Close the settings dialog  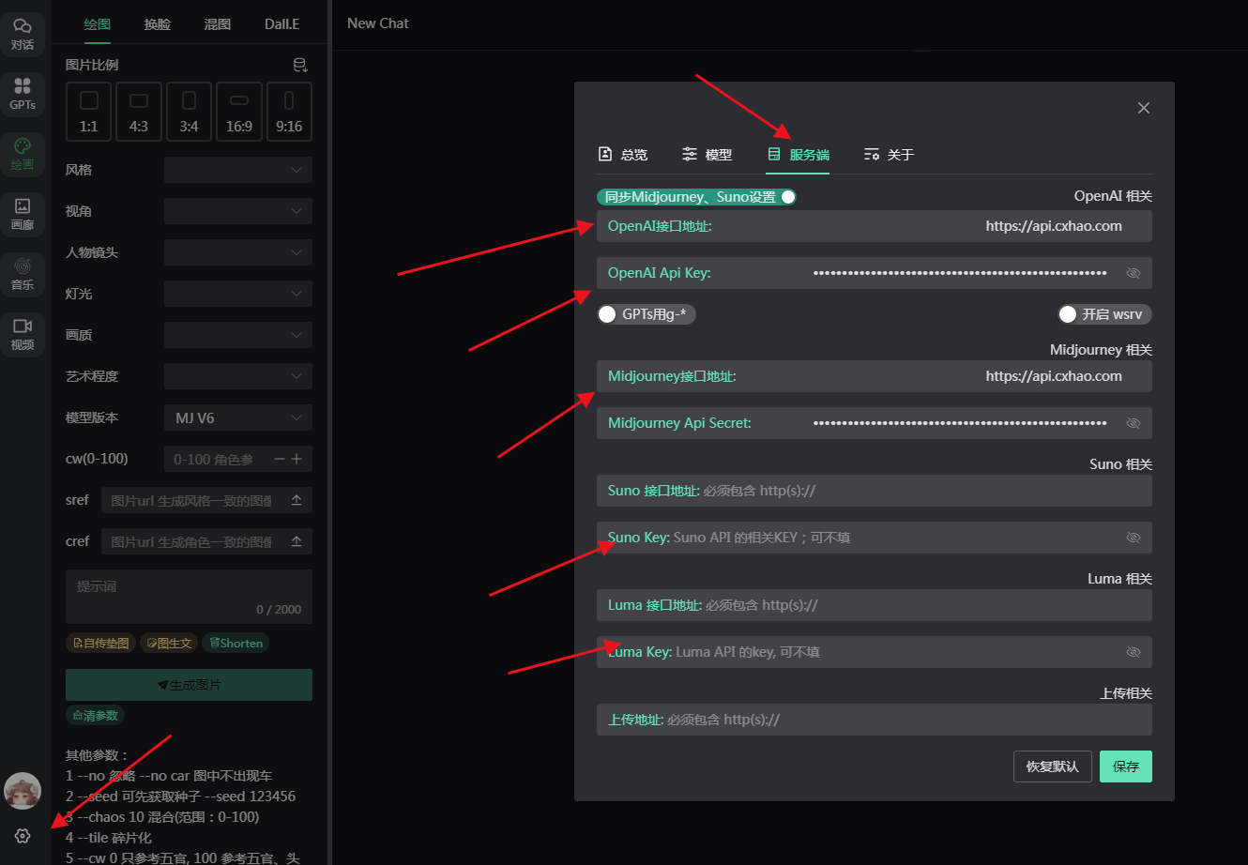pos(1143,108)
